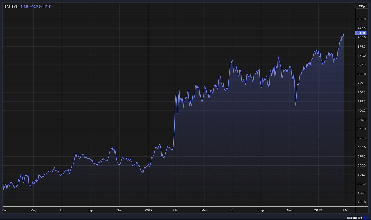Click the 925.0 price axis label
Image resolution: width=371 pixels, height=220 pixels.
362,28
